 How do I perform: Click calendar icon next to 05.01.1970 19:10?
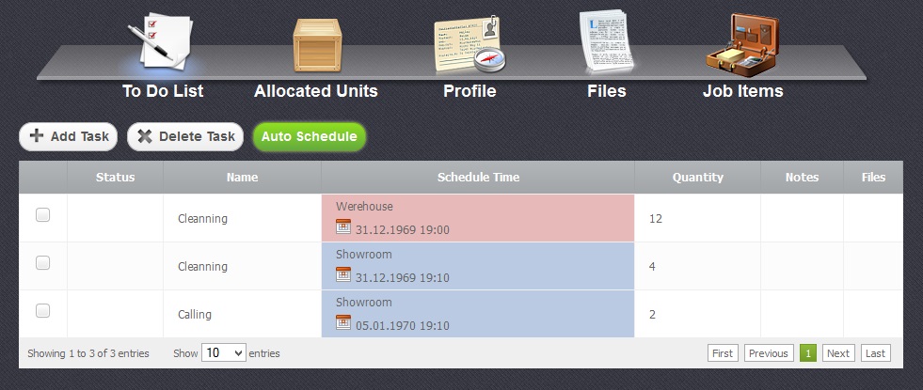point(343,323)
